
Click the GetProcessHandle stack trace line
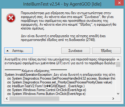pos(61,78)
